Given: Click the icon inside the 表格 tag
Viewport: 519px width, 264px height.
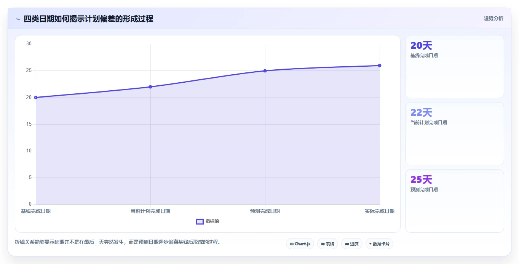Looking at the screenshot, I should click(x=323, y=244).
